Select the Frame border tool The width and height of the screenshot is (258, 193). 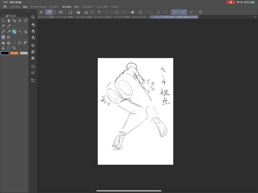coord(20,43)
